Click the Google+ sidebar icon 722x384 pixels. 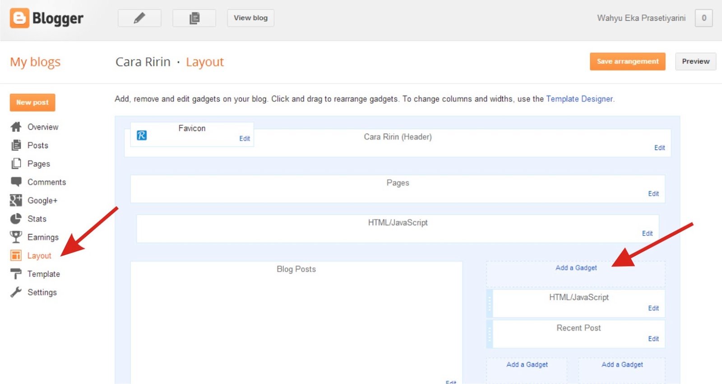click(16, 200)
